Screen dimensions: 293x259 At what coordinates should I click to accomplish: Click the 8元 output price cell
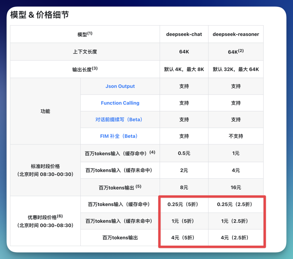pyautogui.click(x=184, y=187)
